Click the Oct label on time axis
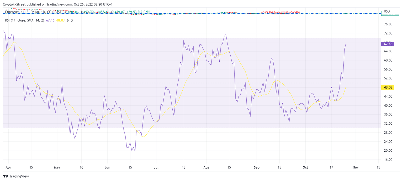The height and width of the screenshot is (181, 403). (x=305, y=167)
